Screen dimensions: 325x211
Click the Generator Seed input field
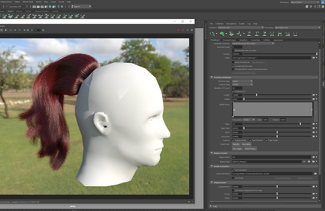(237, 47)
